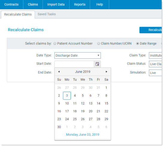Screen dimensions: 164x147
Task: Go to next month in calendar
Action: (106, 72)
